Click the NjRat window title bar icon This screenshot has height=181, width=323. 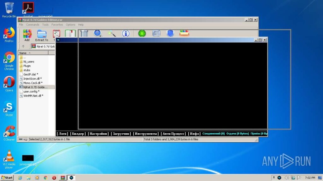(58, 40)
